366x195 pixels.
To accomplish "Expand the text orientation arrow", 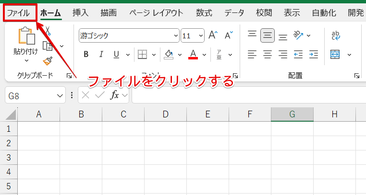I will [x=308, y=35].
